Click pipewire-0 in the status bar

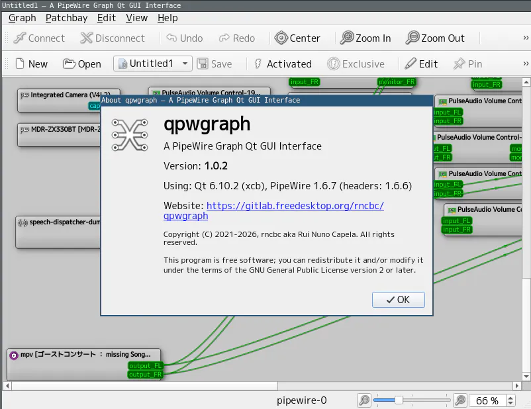[302, 400]
